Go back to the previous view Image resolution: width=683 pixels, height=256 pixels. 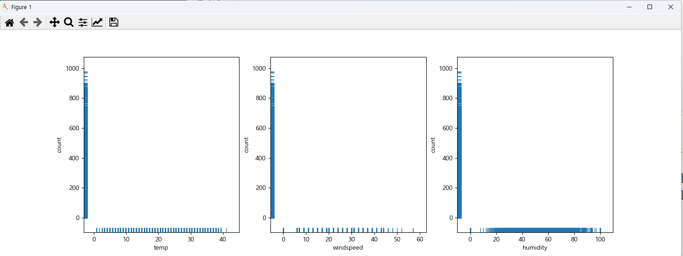pos(24,22)
